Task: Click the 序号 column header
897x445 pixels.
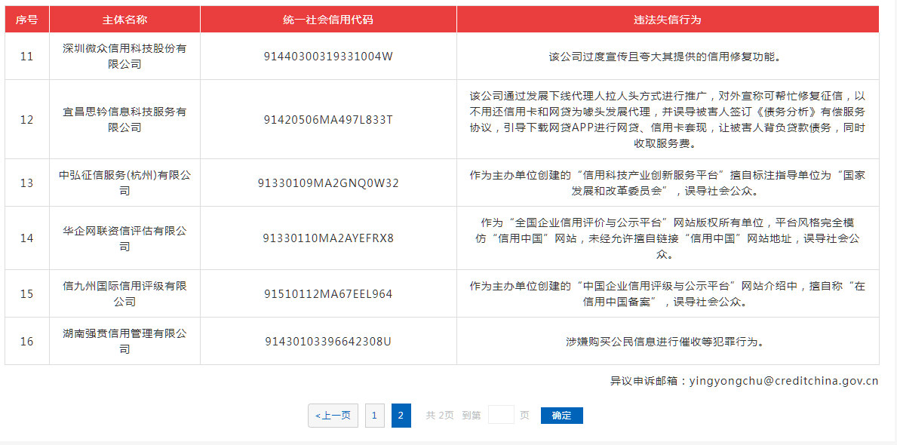Action: point(27,20)
